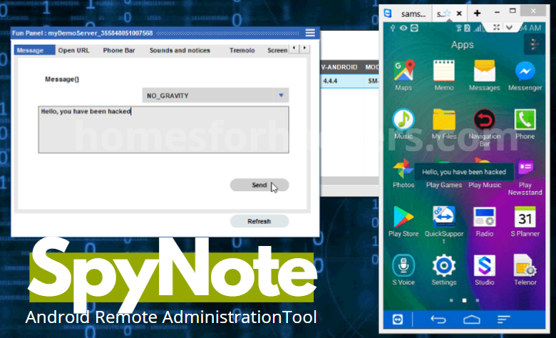Click the V-ANDROID column header
The height and width of the screenshot is (338, 556).
[339, 67]
